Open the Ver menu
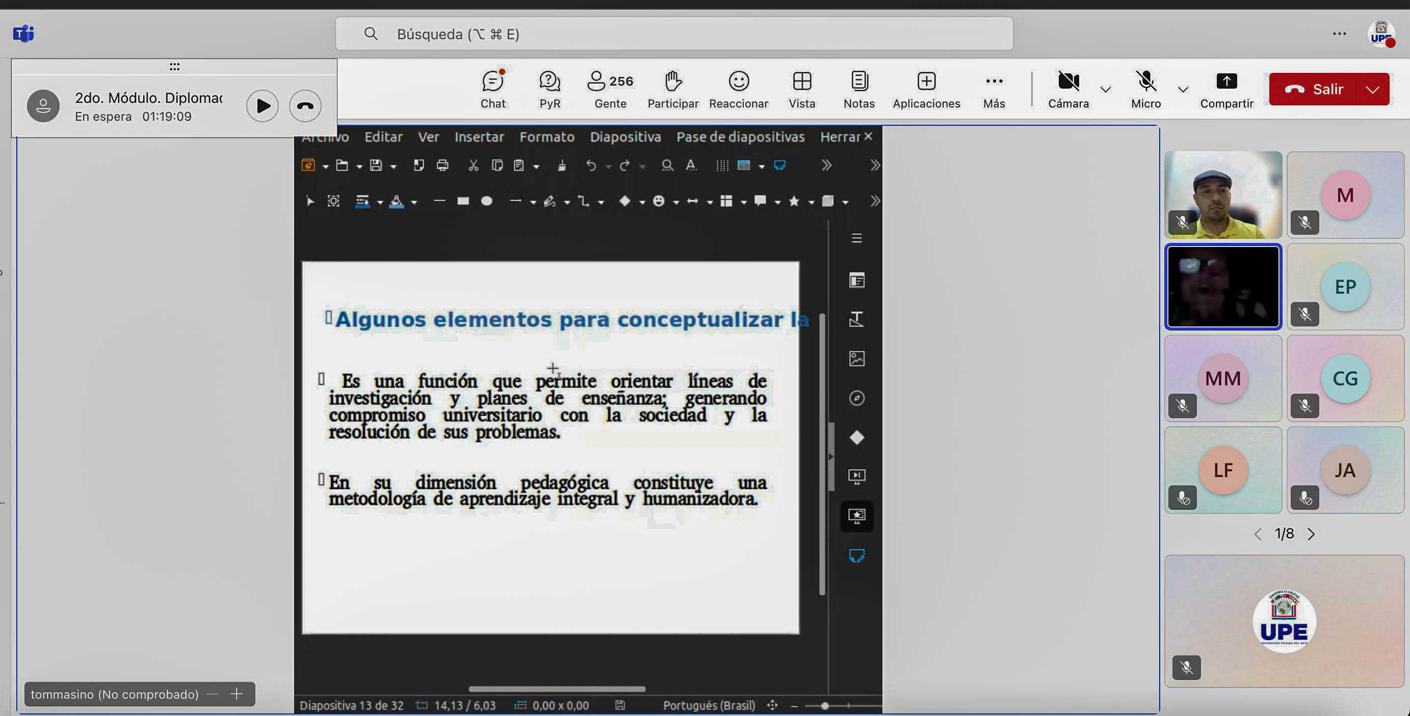This screenshot has height=716, width=1410. (428, 137)
